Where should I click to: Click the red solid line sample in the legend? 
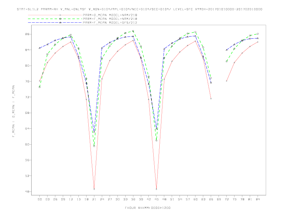(x=55, y=15)
